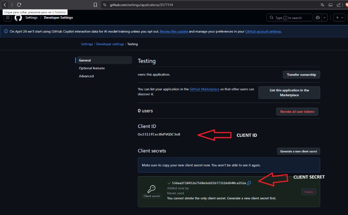Click the Transfer ownership button
Image resolution: width=348 pixels, height=215 pixels.
click(x=301, y=74)
